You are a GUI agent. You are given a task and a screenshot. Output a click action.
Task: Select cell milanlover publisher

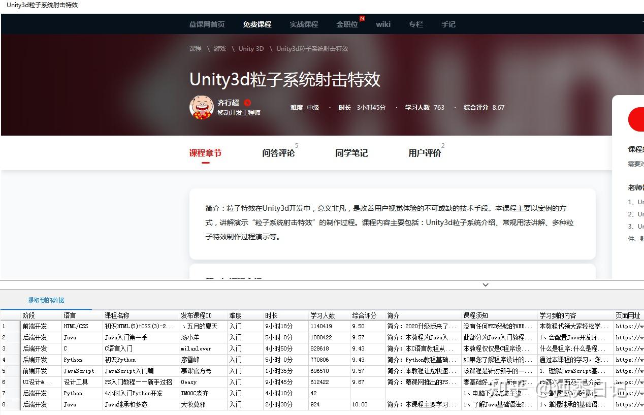coord(203,348)
